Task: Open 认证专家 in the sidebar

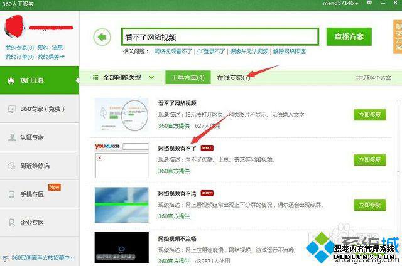Action: point(40,137)
